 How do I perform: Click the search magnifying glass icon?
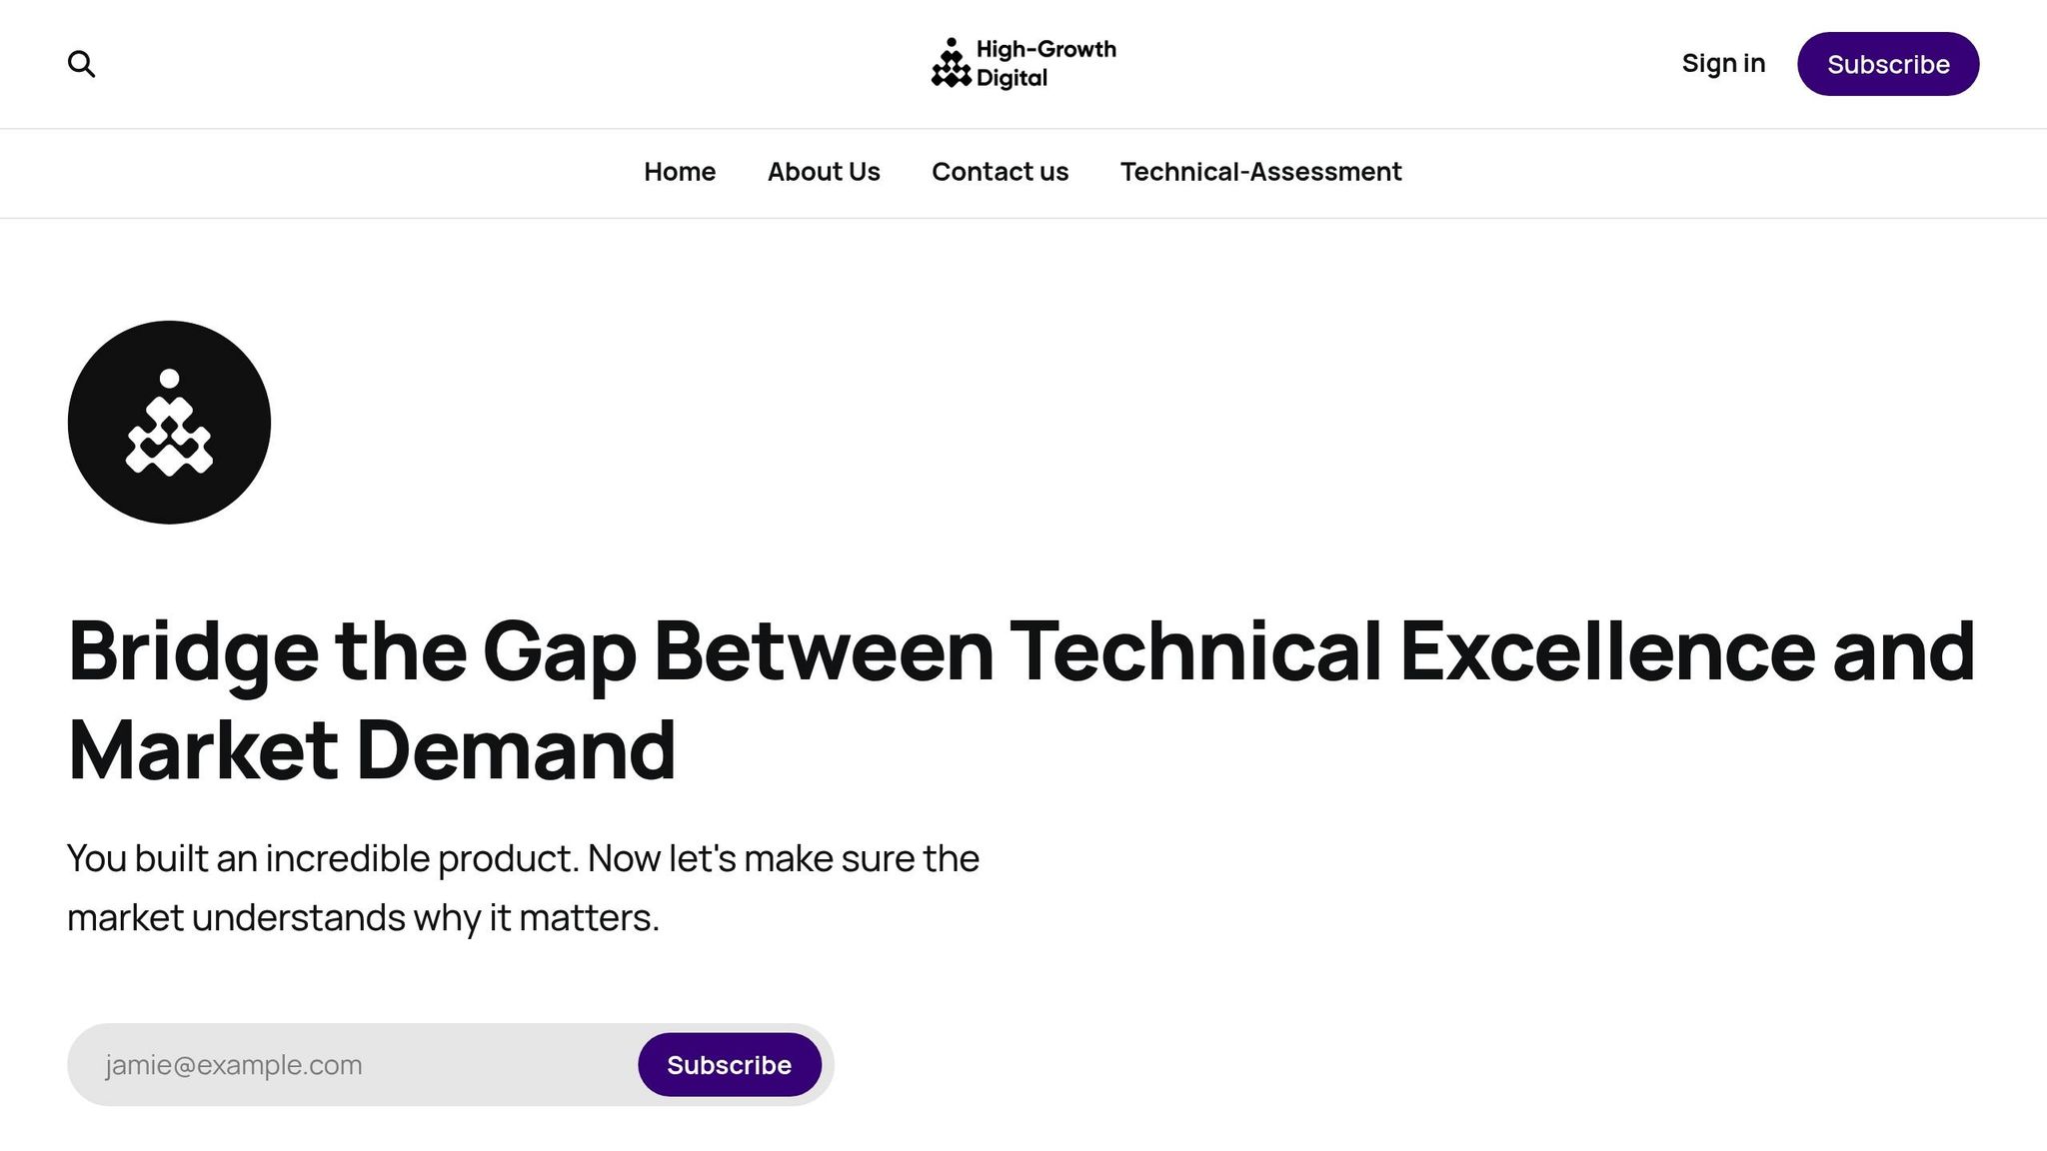(81, 64)
